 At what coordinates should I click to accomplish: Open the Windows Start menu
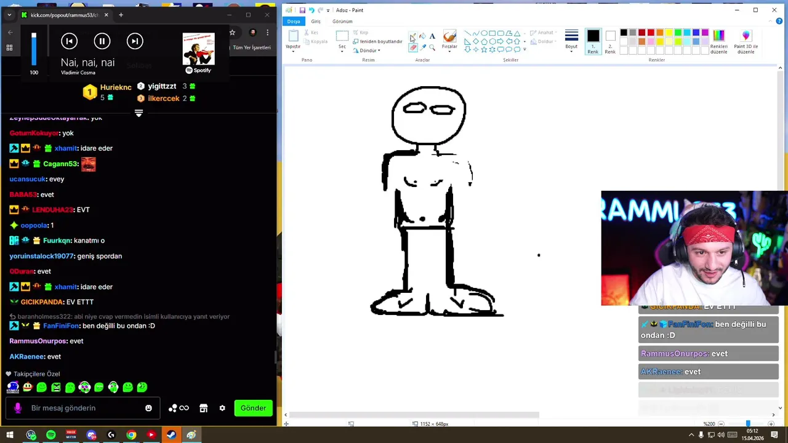tap(10, 435)
